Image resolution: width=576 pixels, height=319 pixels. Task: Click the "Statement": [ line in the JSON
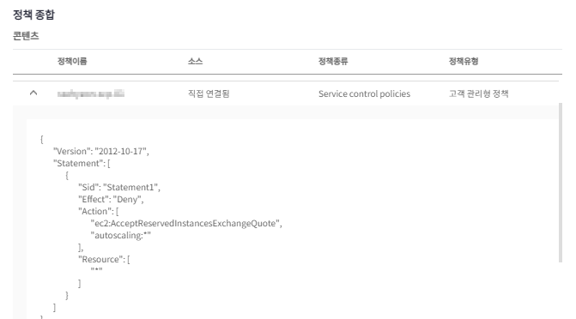pos(82,163)
